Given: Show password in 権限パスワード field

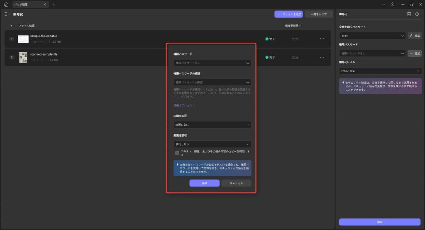Looking at the screenshot, I should pyautogui.click(x=248, y=63).
